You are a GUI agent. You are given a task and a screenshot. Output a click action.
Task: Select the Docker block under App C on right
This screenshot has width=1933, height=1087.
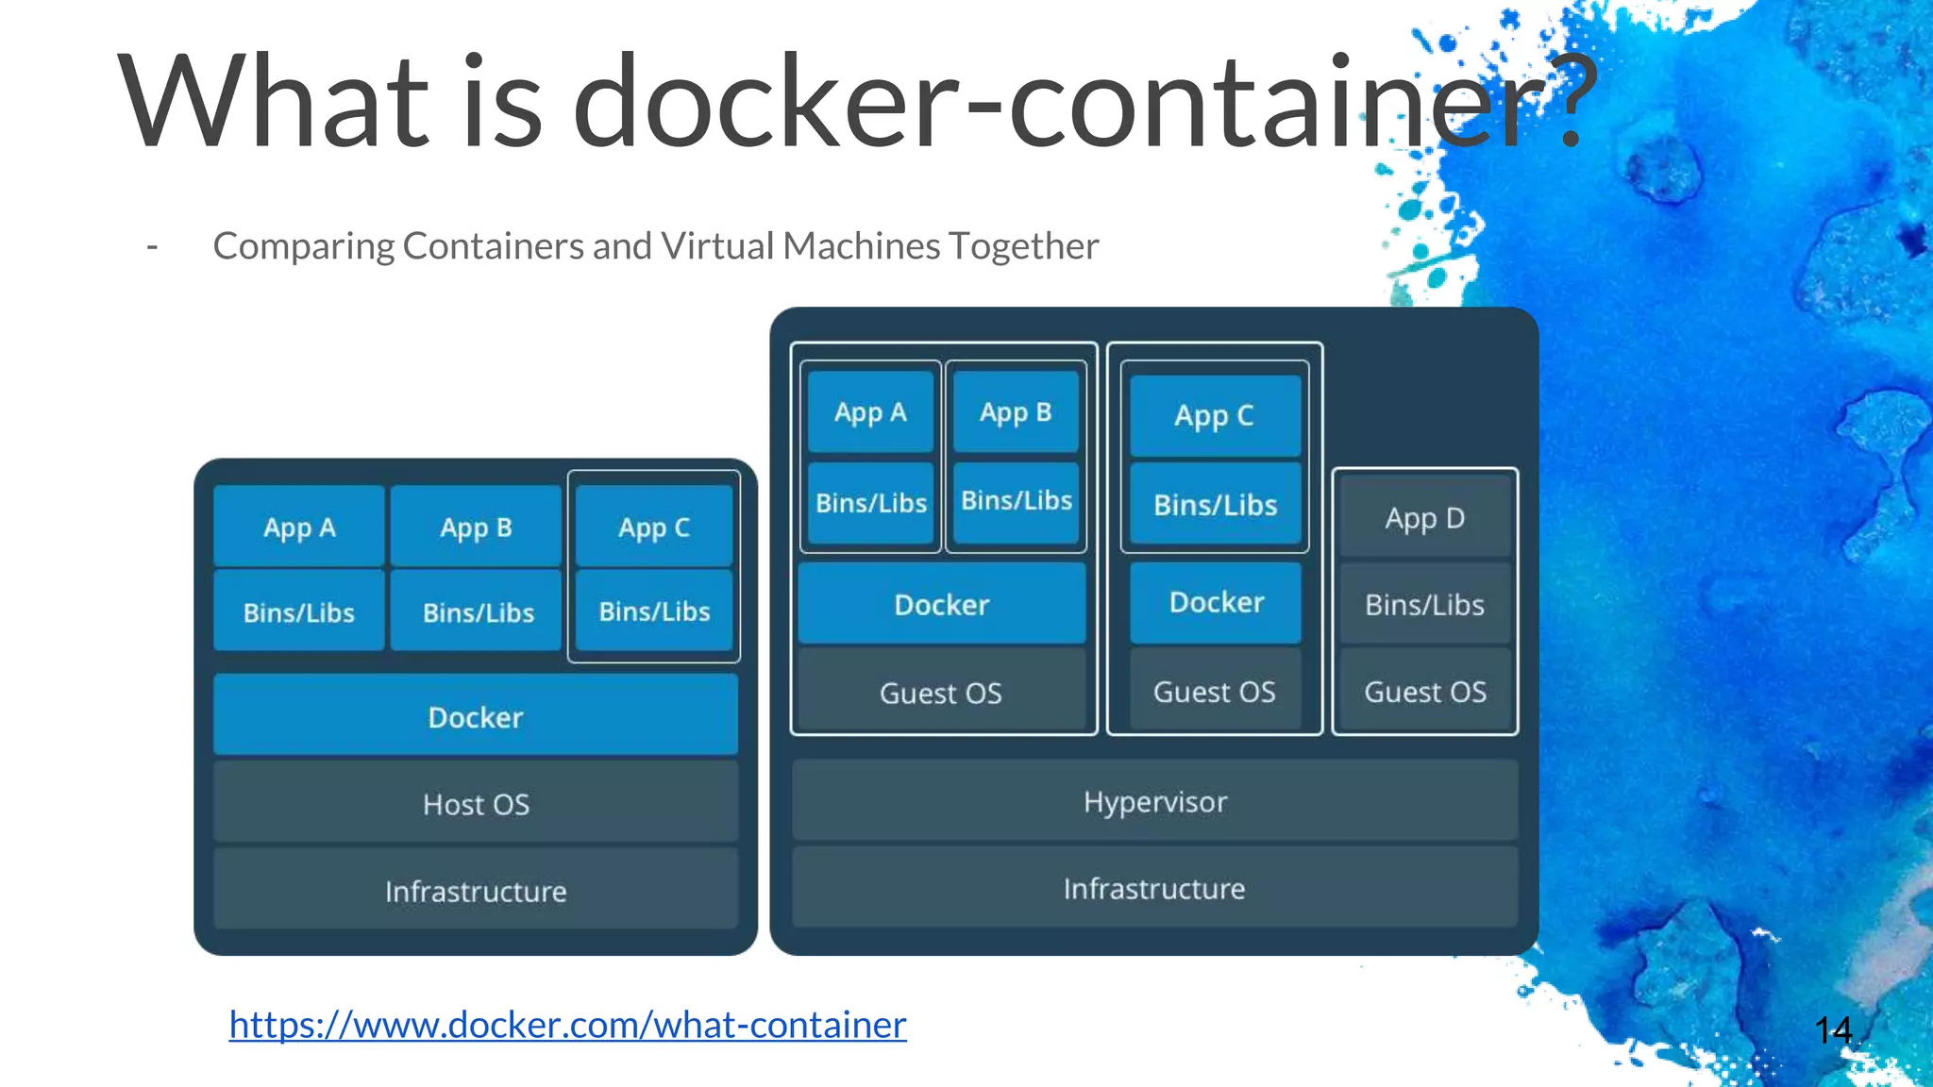pos(1215,602)
